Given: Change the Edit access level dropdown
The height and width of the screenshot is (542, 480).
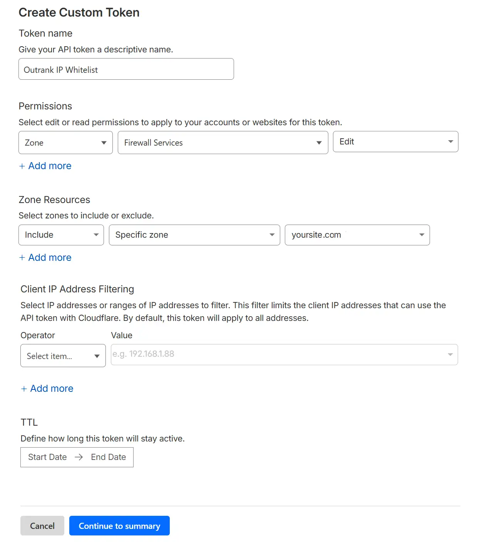Looking at the screenshot, I should tap(395, 141).
